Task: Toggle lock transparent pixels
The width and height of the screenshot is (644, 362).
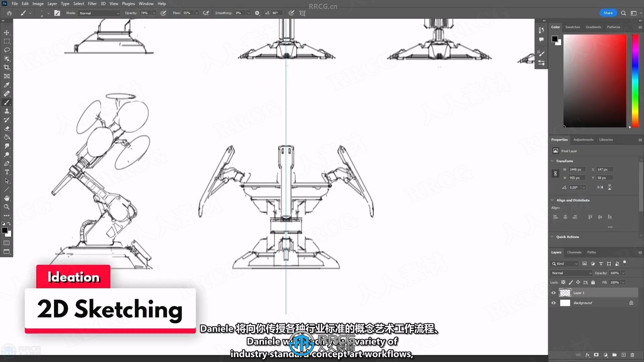Action: tap(563, 282)
